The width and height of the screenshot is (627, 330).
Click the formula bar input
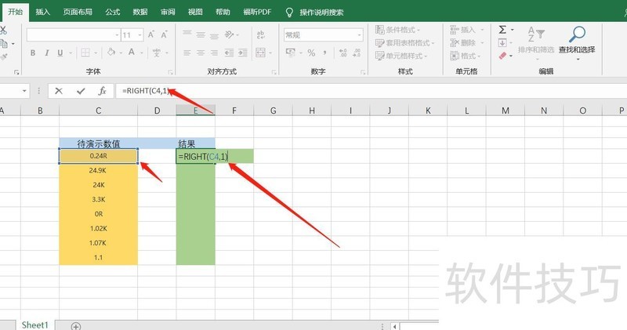pos(371,91)
